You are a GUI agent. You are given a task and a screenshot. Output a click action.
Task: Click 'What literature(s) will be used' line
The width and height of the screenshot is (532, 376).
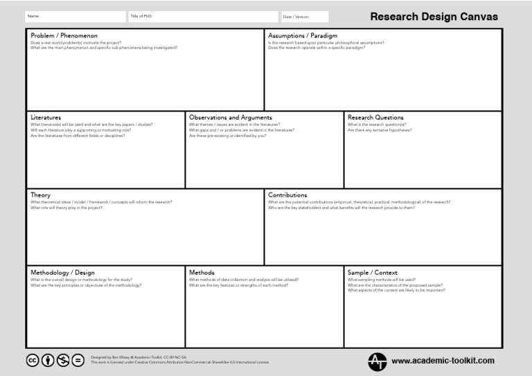point(91,125)
